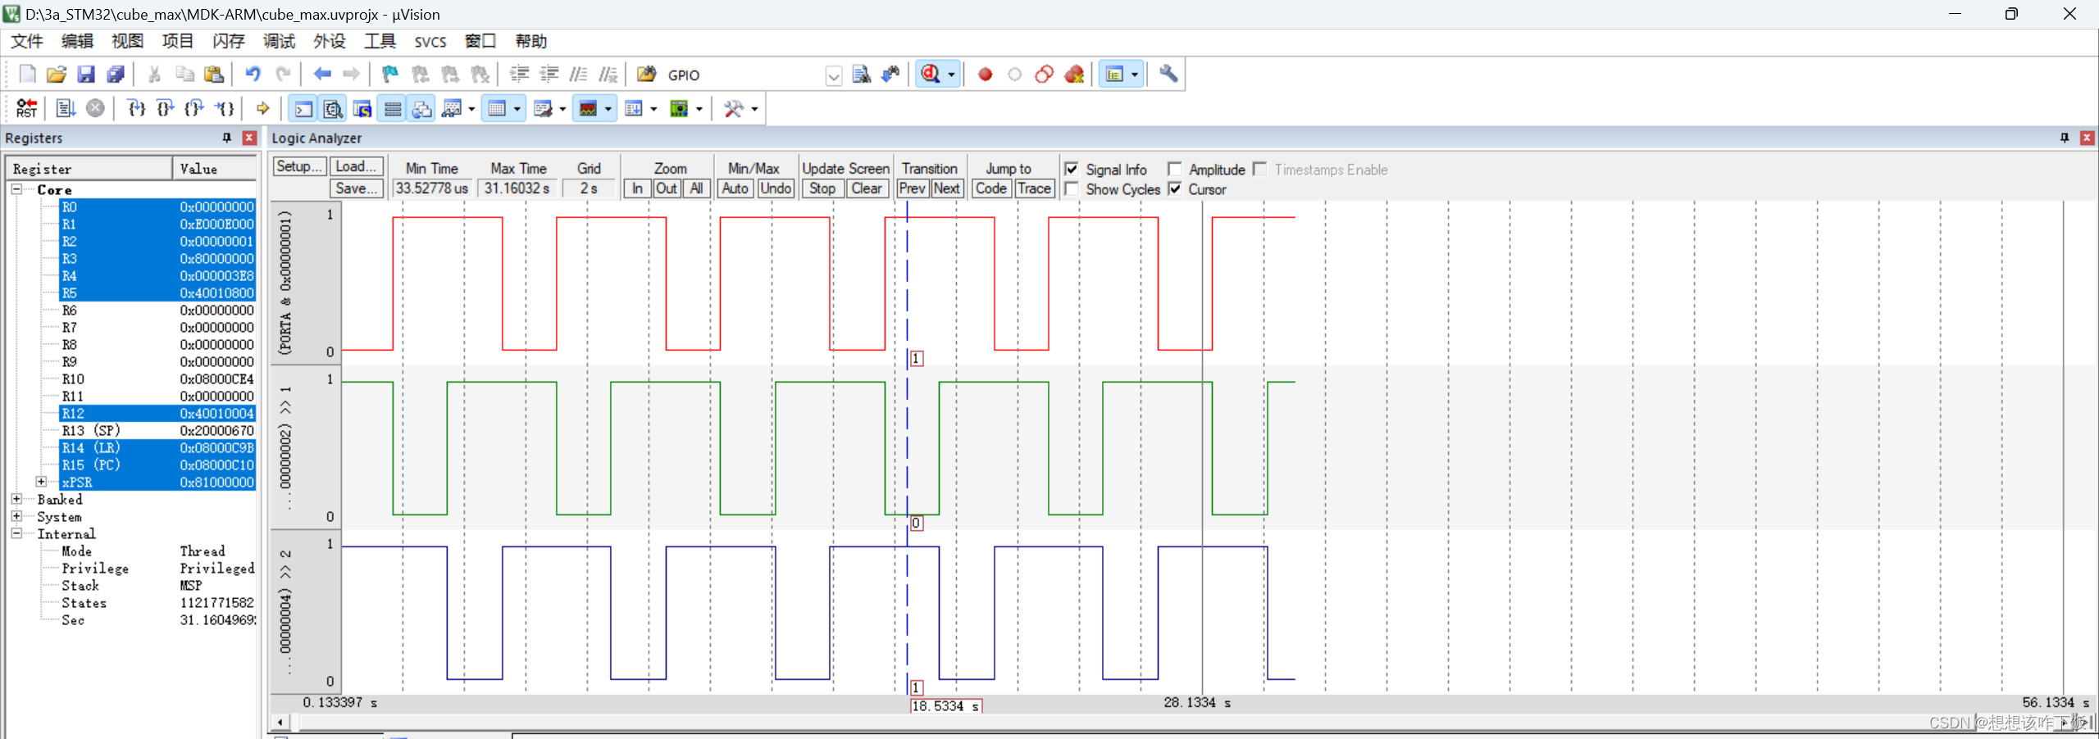This screenshot has width=2099, height=739.
Task: Collapse the Internal register group
Action: pyautogui.click(x=16, y=533)
